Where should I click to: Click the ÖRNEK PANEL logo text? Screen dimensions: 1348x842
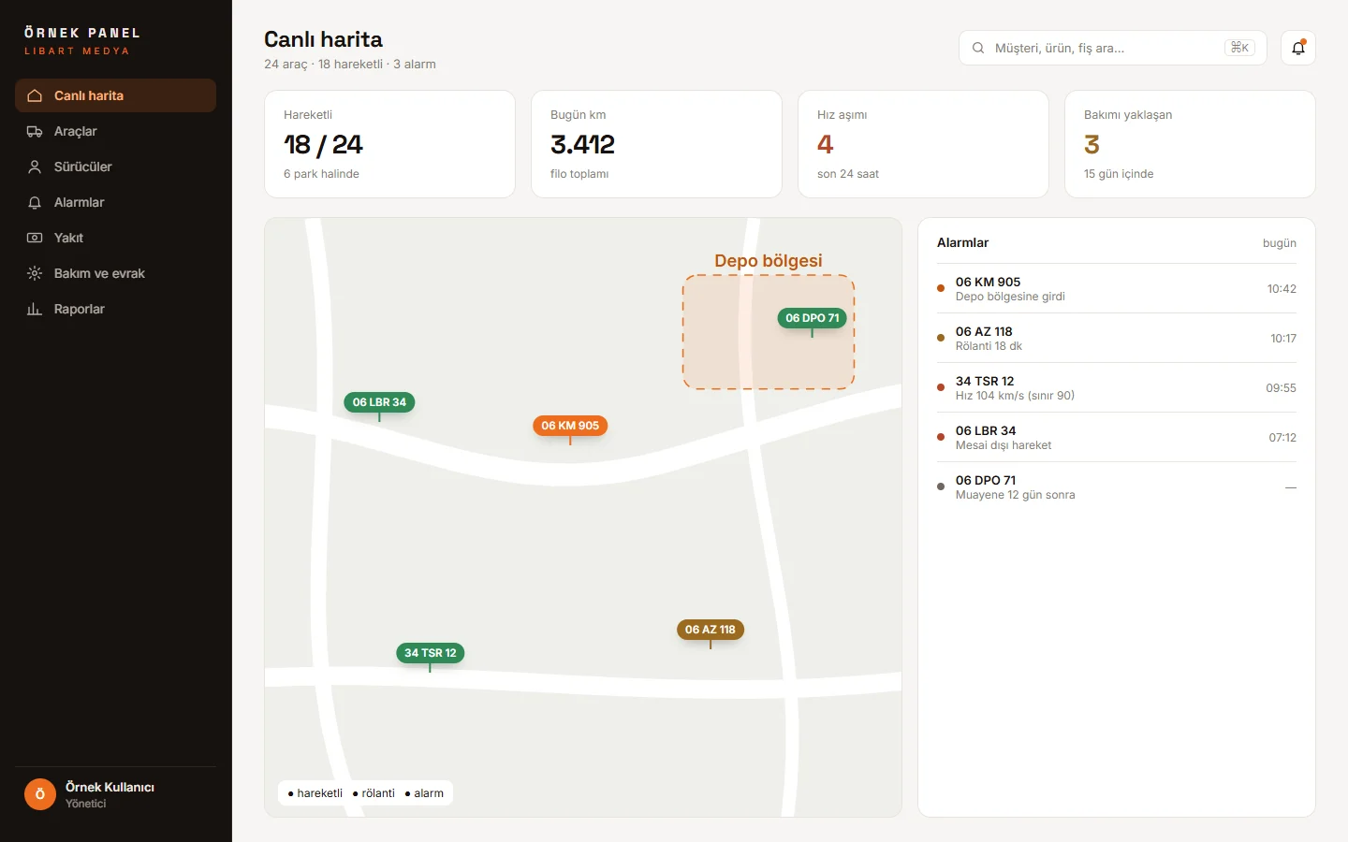point(82,33)
